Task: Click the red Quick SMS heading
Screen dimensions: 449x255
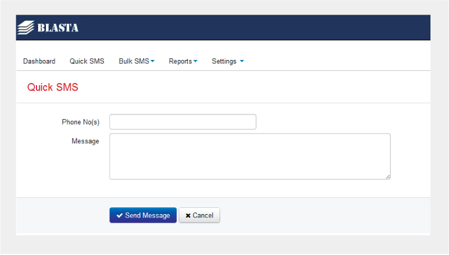Action: tap(53, 87)
